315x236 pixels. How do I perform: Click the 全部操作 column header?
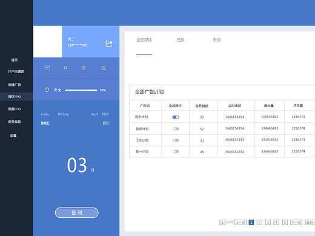(x=175, y=106)
